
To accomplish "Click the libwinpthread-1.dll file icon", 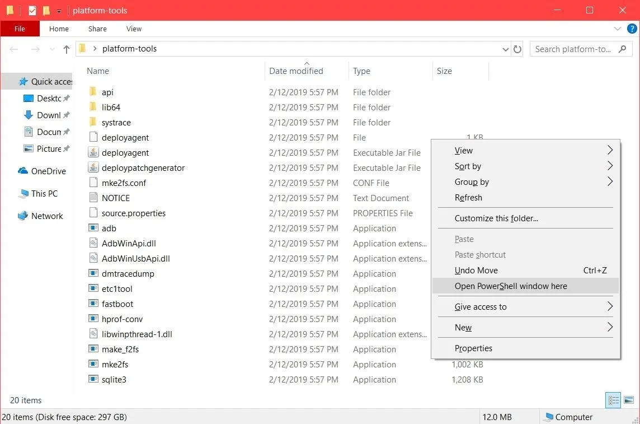I will [93, 333].
